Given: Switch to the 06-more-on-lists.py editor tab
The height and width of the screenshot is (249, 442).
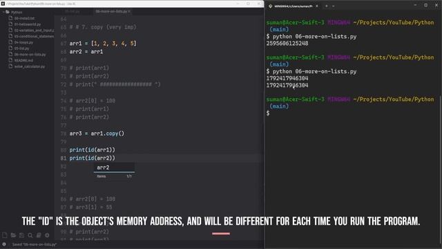Looking at the screenshot, I should pos(111,11).
